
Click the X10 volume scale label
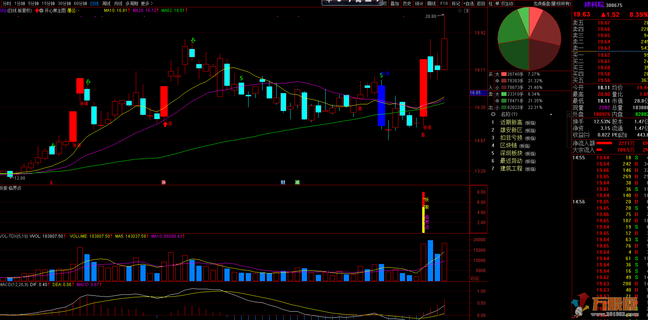point(474,279)
